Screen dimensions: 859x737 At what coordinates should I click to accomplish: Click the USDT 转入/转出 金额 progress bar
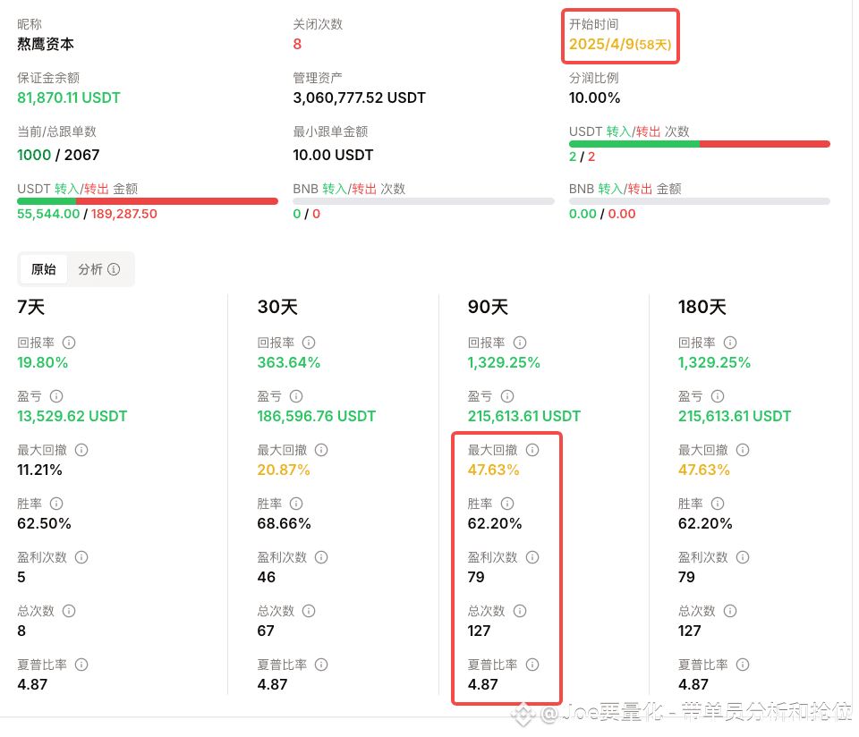coord(148,201)
